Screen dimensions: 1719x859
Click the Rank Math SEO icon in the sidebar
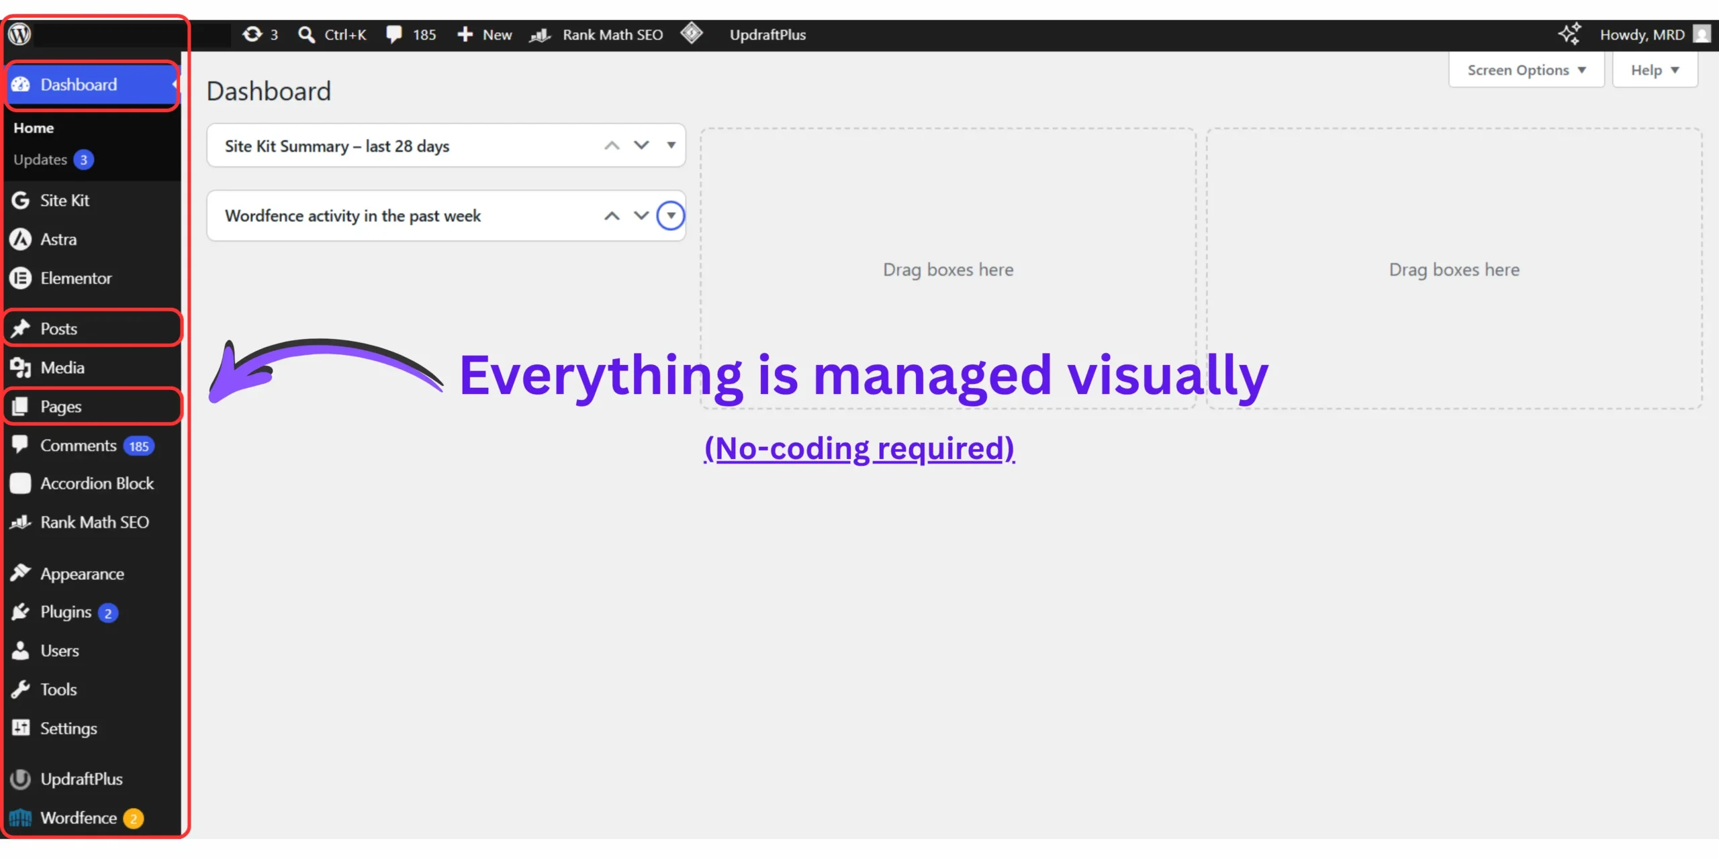[x=21, y=521]
